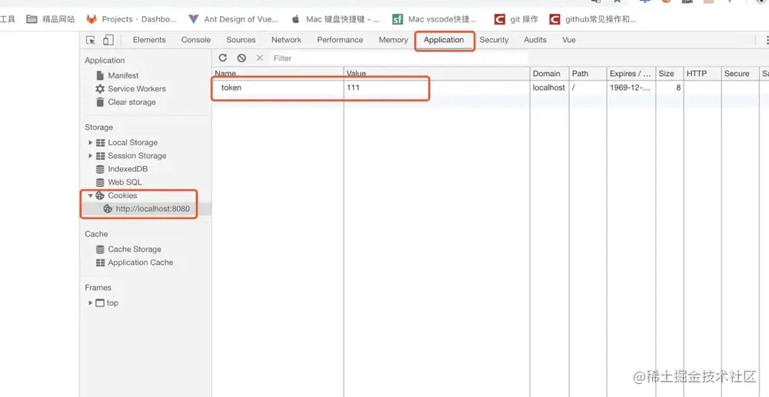769x397 pixels.
Task: Sort by the Size column header
Action: (x=668, y=74)
